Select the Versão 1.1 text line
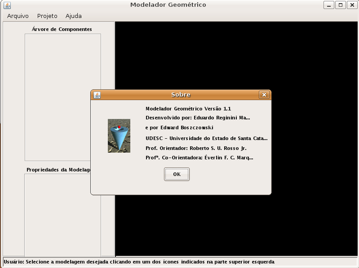This screenshot has width=359, height=268. [x=188, y=109]
